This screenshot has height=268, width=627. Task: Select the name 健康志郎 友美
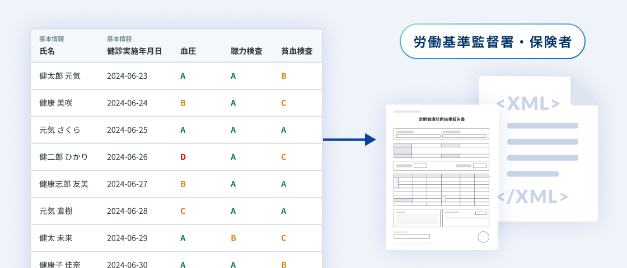click(x=64, y=184)
